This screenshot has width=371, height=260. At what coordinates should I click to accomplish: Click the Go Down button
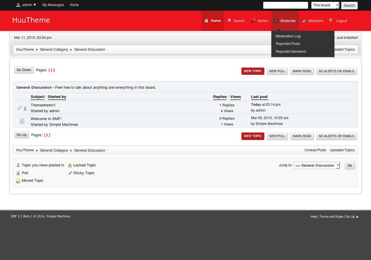(x=24, y=70)
